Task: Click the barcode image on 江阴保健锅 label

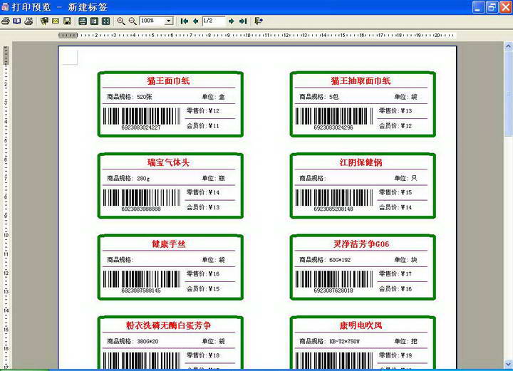Action: pyautogui.click(x=334, y=198)
